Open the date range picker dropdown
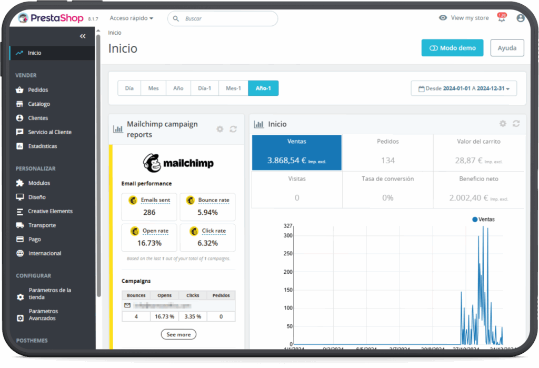This screenshot has width=539, height=368. coord(464,88)
